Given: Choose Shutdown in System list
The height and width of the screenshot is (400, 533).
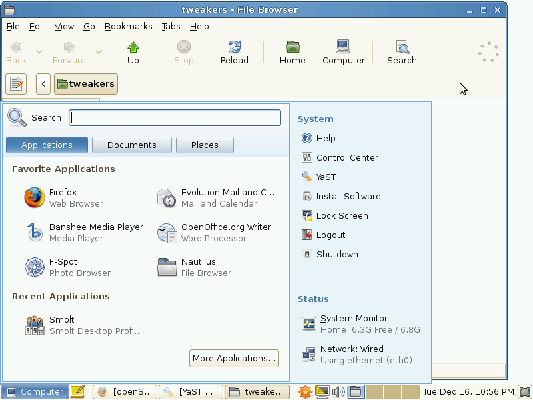Looking at the screenshot, I should pos(330,255).
